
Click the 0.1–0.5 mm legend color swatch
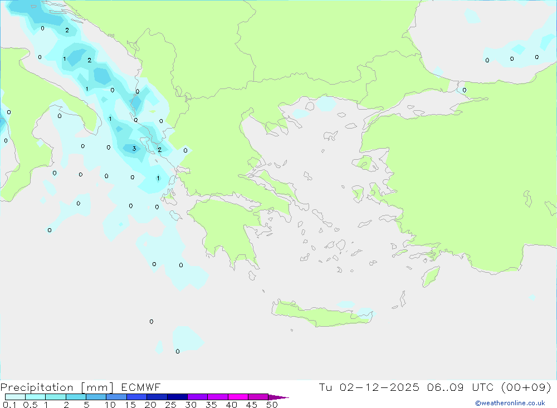[x=15, y=397]
